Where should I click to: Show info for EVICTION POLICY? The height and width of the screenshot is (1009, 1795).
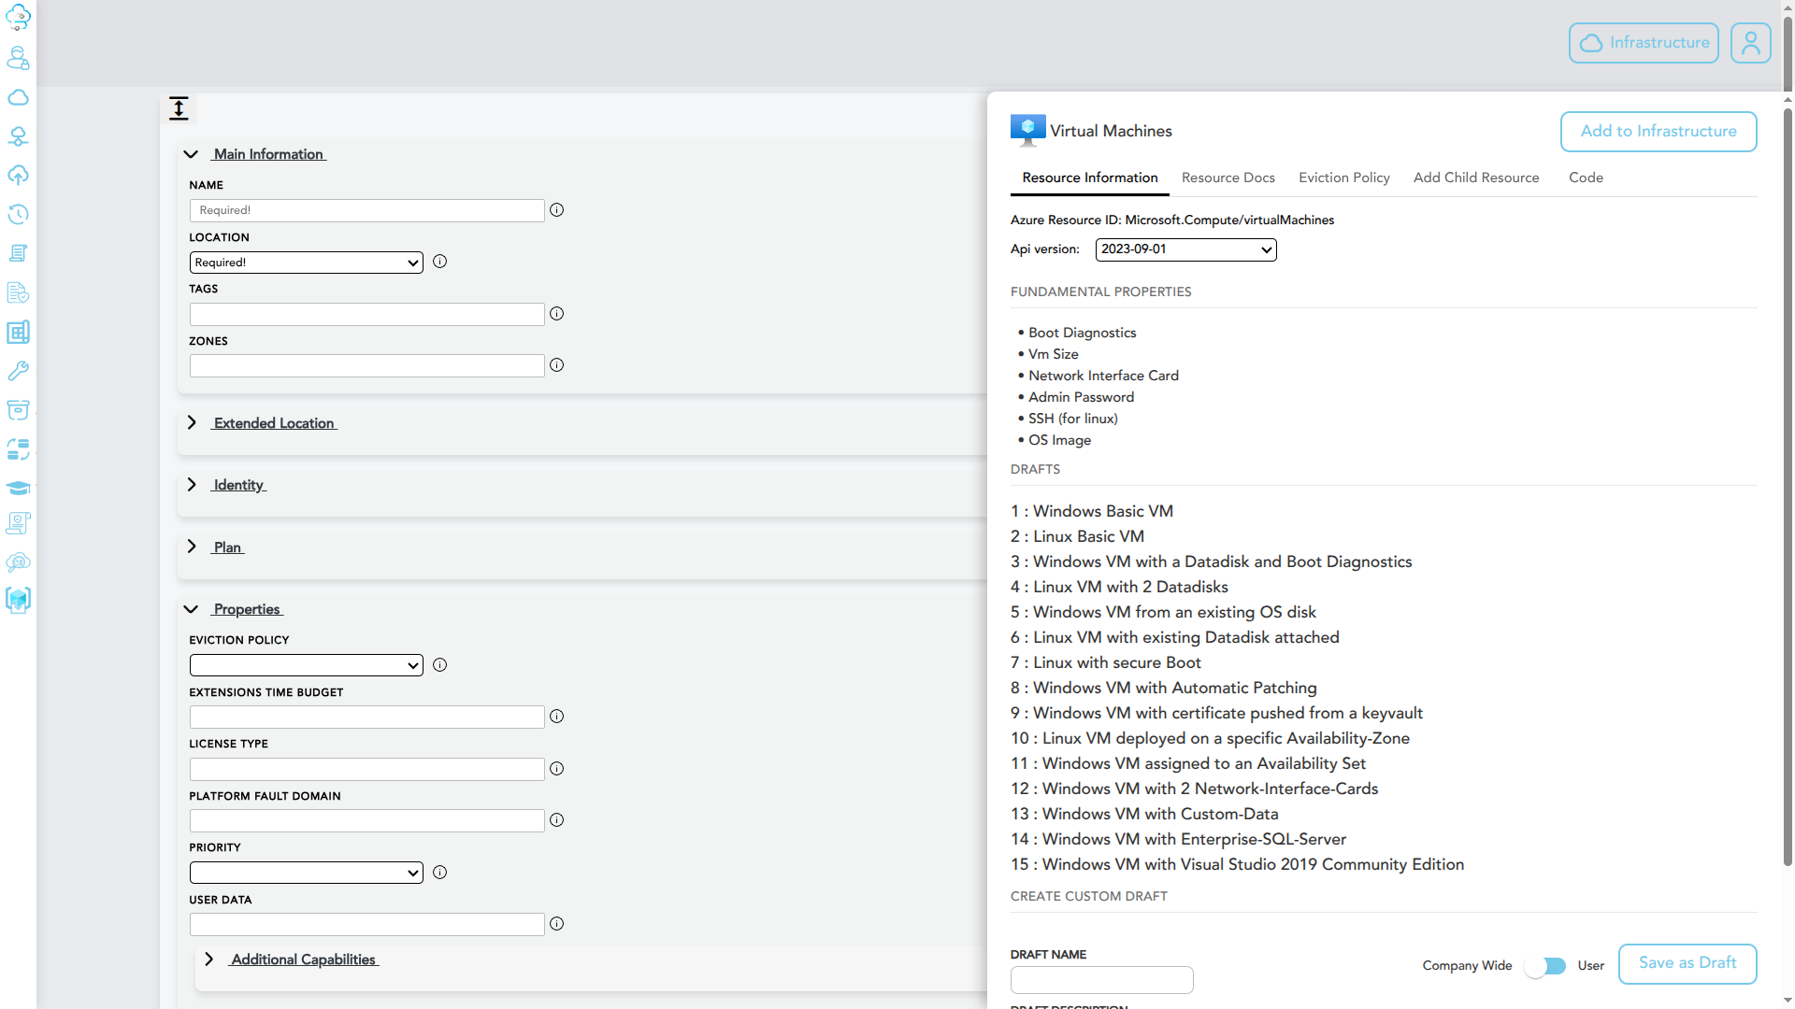[x=439, y=665]
